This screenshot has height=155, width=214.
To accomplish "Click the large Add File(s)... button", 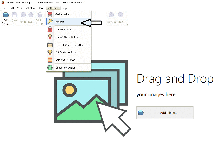I will [x=165, y=113].
